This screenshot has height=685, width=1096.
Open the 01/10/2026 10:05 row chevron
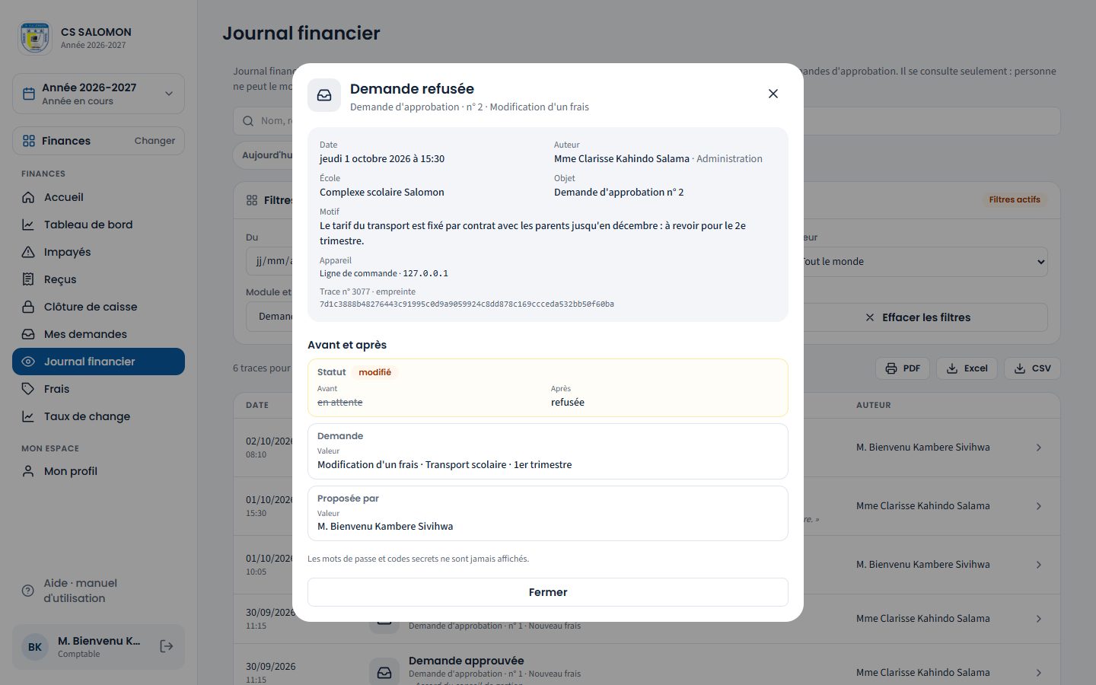coord(1039,565)
